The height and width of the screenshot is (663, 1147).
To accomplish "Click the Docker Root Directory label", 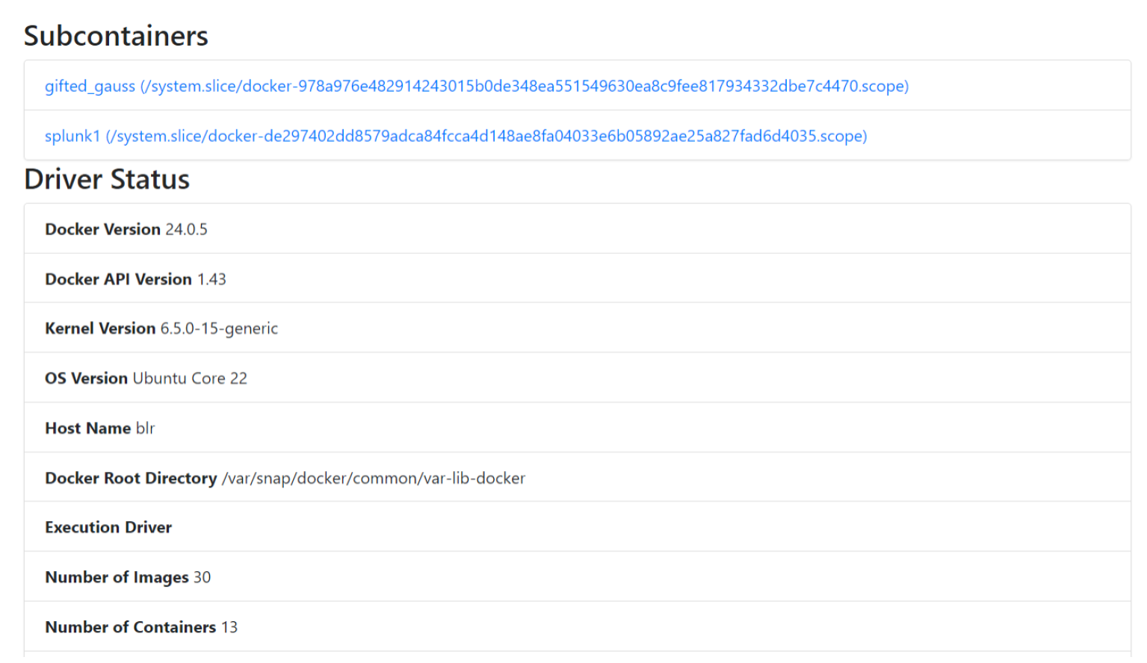I will (x=131, y=479).
